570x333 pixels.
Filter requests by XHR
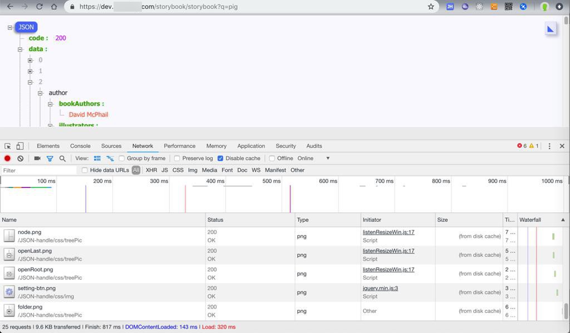(151, 170)
